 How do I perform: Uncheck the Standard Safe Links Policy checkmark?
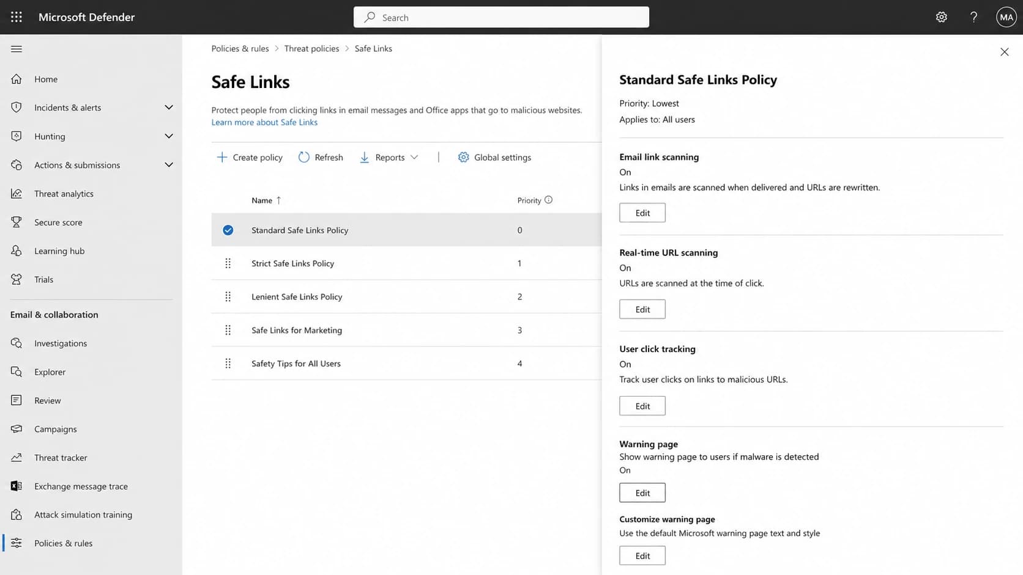click(228, 230)
